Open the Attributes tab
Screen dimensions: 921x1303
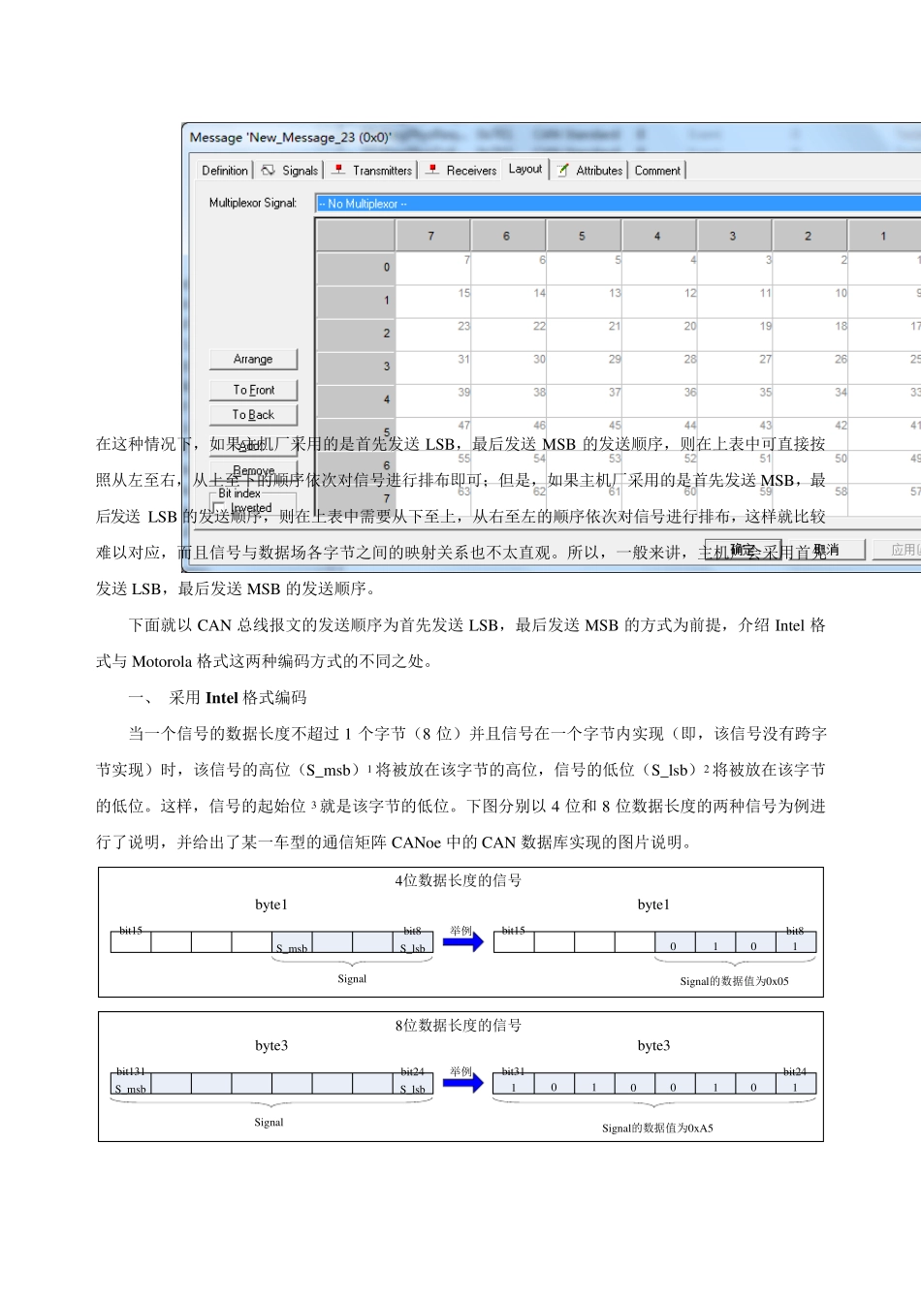[589, 171]
